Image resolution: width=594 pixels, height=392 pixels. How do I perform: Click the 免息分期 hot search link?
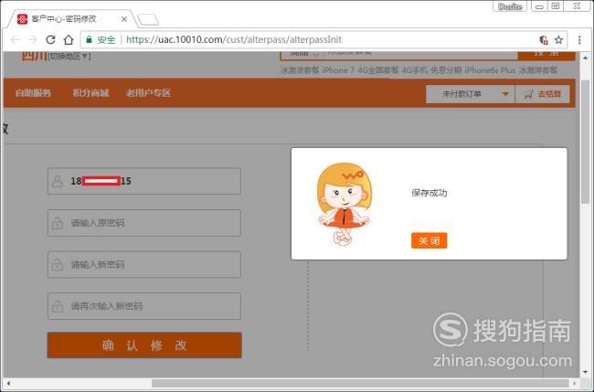click(x=446, y=70)
